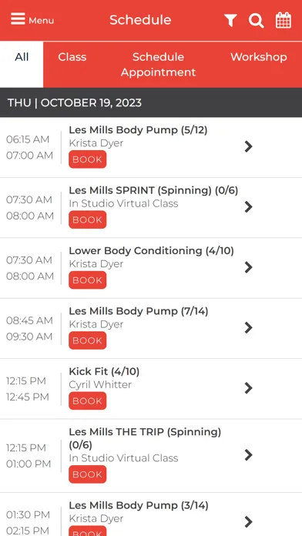The height and width of the screenshot is (536, 302).
Task: Open the 01:30 PM Body Pump chevron
Action: (248, 522)
